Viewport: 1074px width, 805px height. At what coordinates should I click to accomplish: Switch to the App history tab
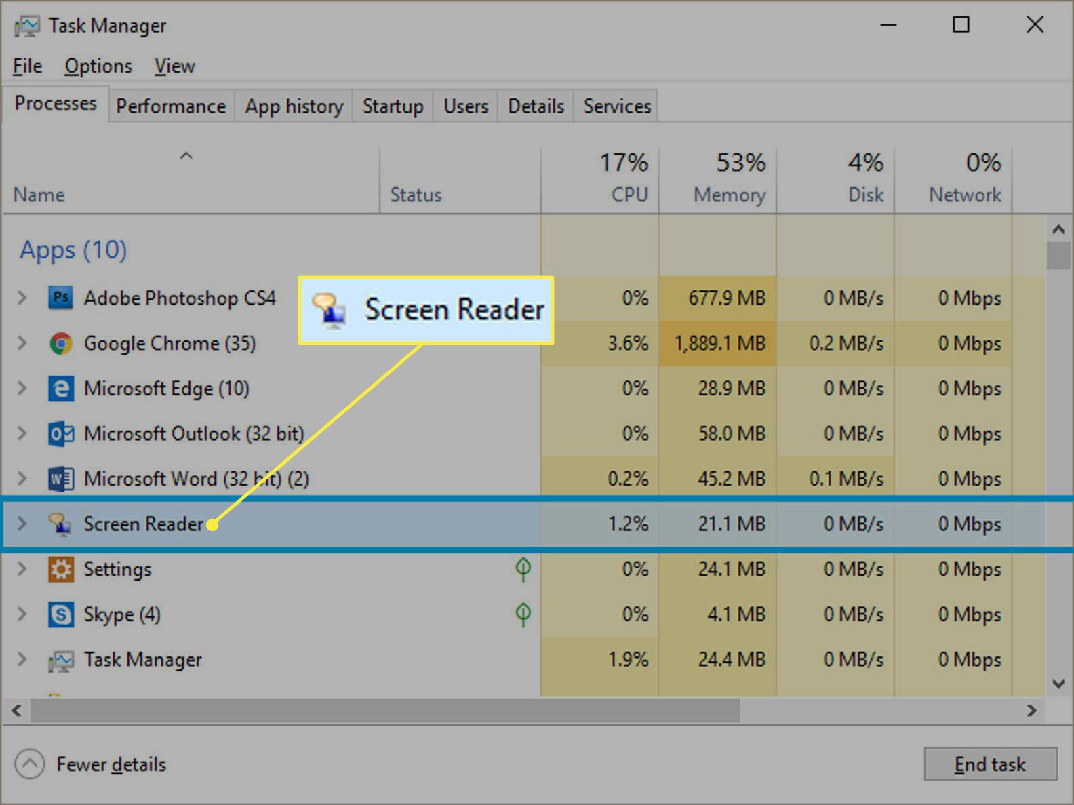pyautogui.click(x=294, y=106)
